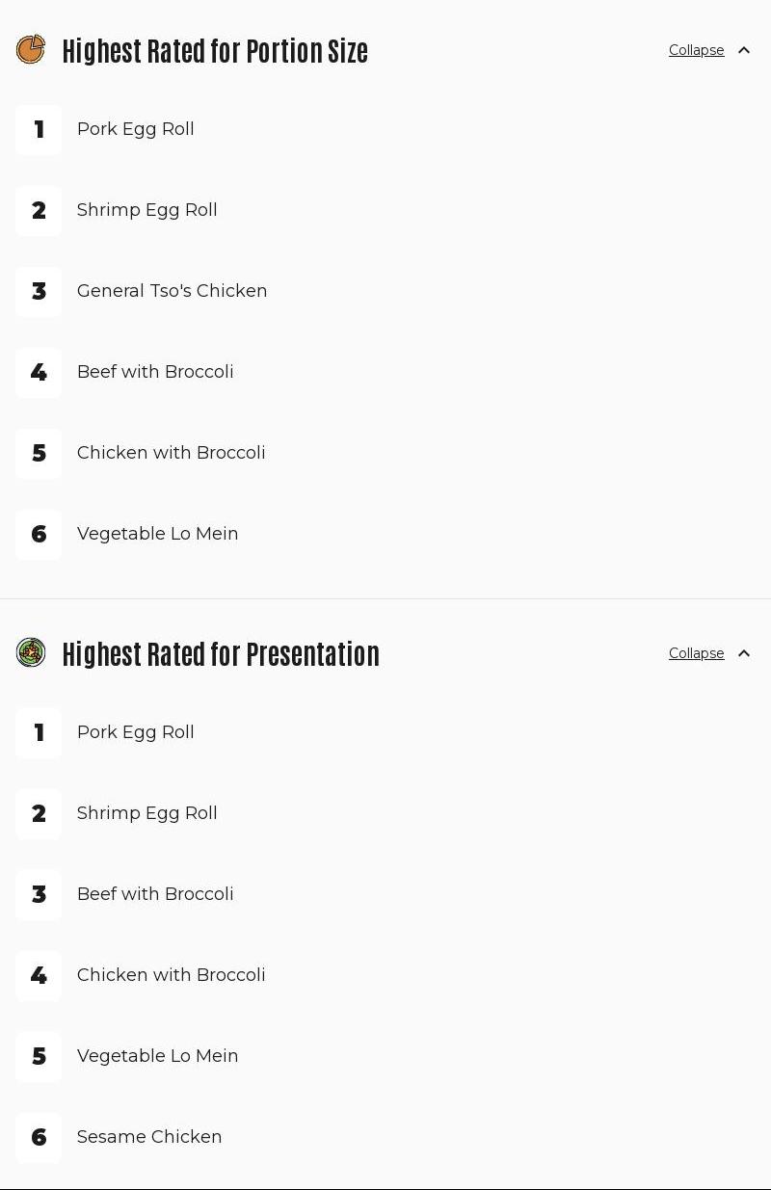This screenshot has width=771, height=1190.
Task: Click the salad bowl icon beside Presentation
Action: [x=31, y=653]
